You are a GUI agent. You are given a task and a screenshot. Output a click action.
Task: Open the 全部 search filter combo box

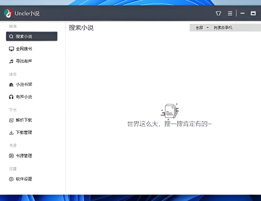click(x=202, y=28)
